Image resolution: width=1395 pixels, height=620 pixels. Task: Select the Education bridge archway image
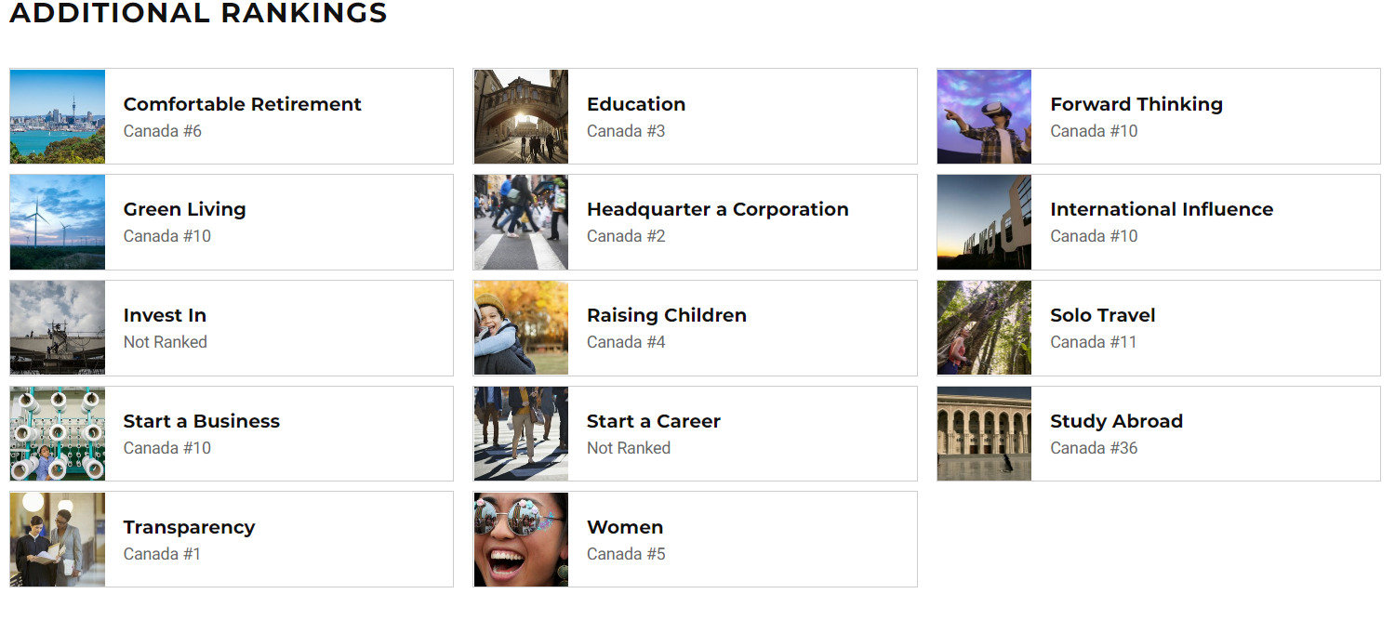click(x=521, y=116)
